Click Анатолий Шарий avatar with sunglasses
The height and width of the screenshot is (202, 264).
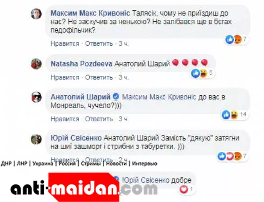(36, 97)
